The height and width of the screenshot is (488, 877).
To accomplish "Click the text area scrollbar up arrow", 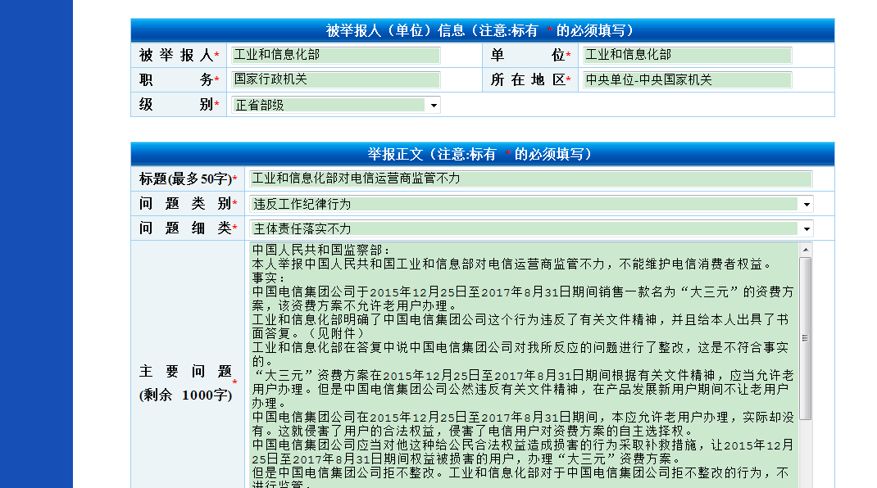I will (x=806, y=250).
